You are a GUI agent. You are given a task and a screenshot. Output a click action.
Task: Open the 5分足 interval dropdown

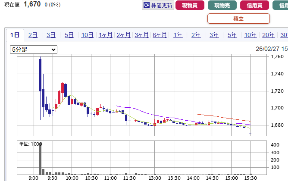[34, 50]
